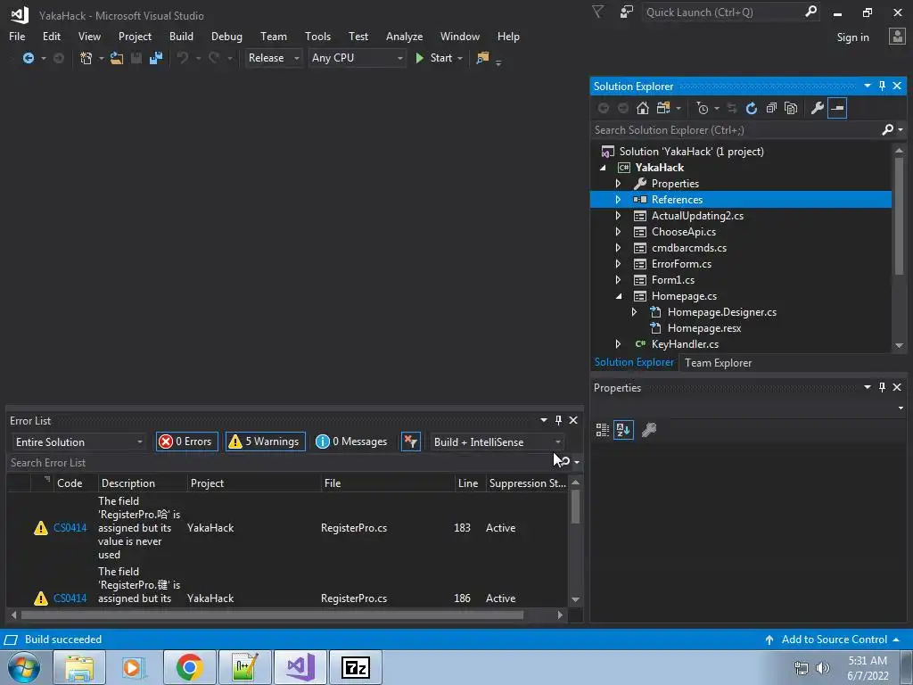
Task: Collapse the YakaHack project node
Action: (x=603, y=168)
